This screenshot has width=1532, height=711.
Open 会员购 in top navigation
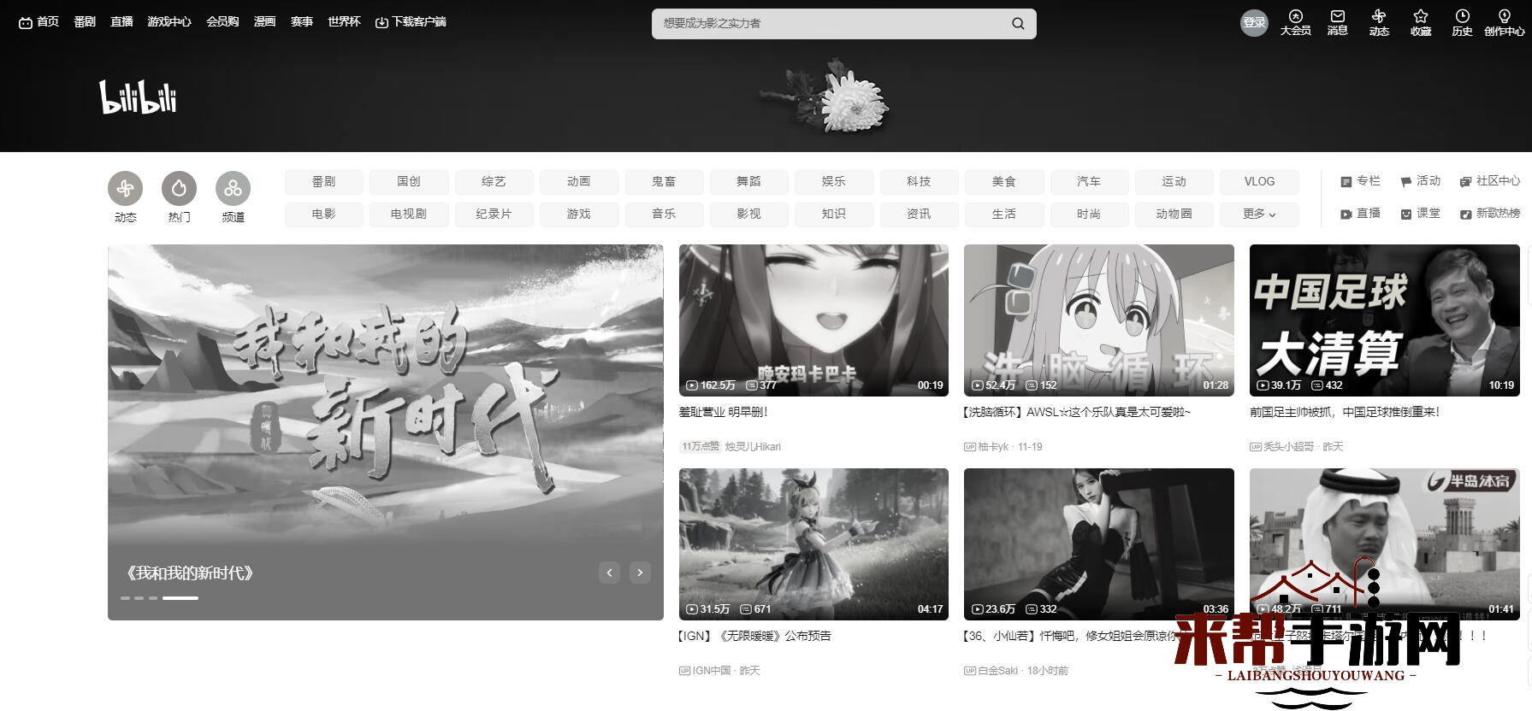(222, 21)
